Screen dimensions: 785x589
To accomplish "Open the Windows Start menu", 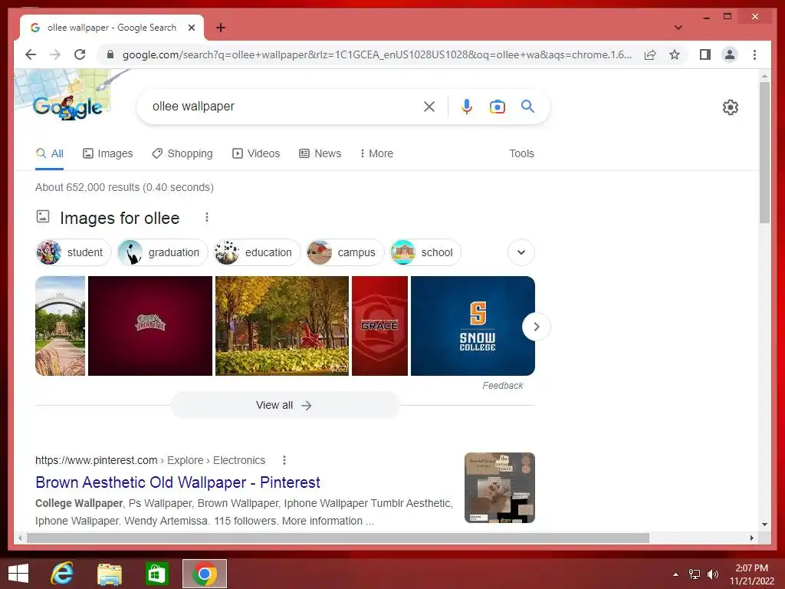I will coord(18,574).
